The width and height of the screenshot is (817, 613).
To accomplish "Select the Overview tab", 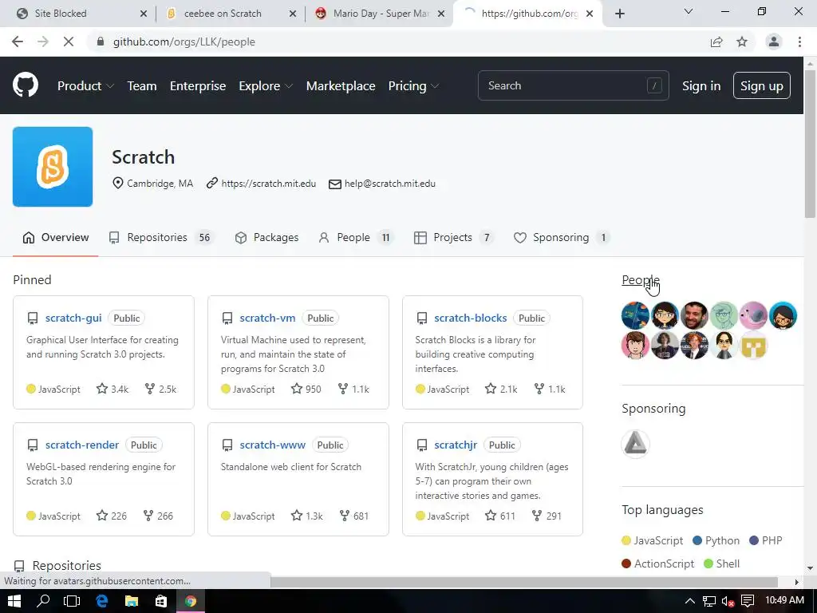I will click(x=55, y=238).
